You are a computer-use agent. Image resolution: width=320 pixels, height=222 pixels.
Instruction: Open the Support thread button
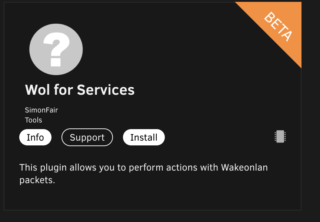pyautogui.click(x=87, y=137)
